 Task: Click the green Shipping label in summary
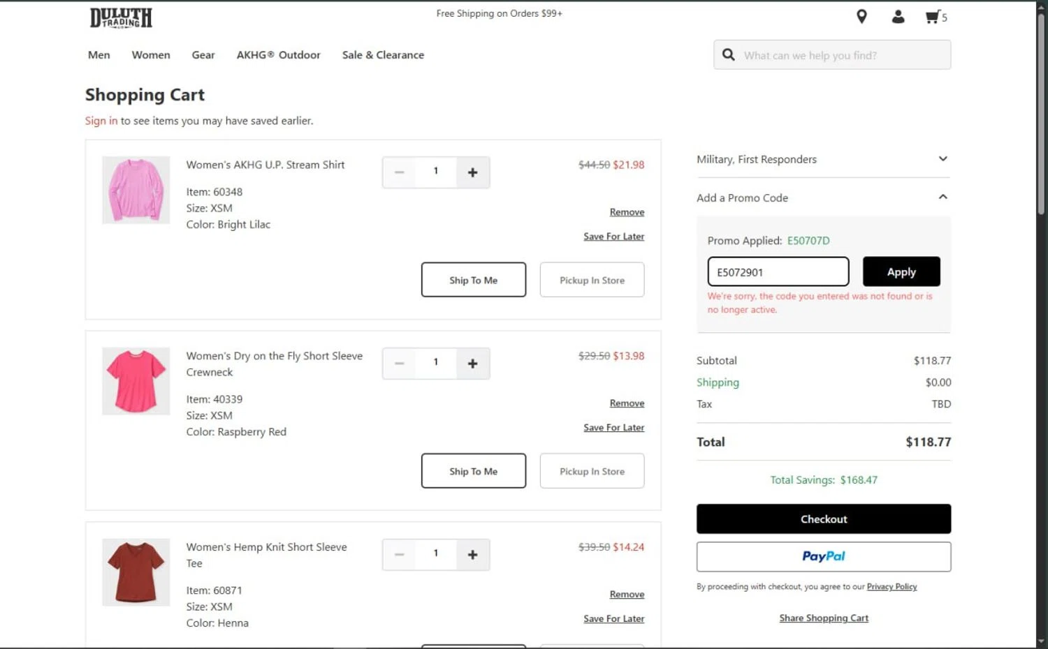click(718, 382)
